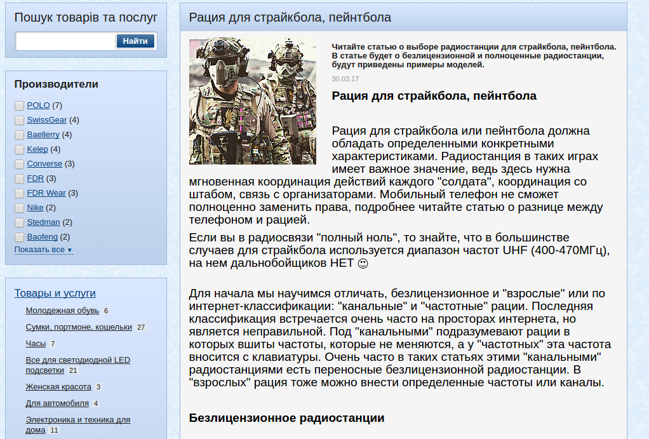Enable the Stedman checkbox

20,222
